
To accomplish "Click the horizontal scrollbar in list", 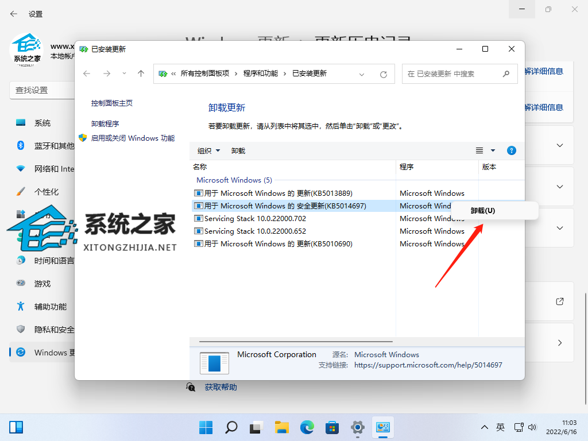I will point(296,342).
